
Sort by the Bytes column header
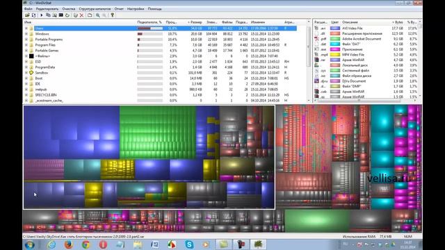tap(397, 22)
